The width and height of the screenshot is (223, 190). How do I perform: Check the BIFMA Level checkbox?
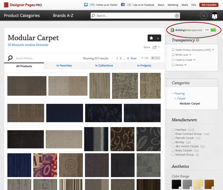pos(173,55)
